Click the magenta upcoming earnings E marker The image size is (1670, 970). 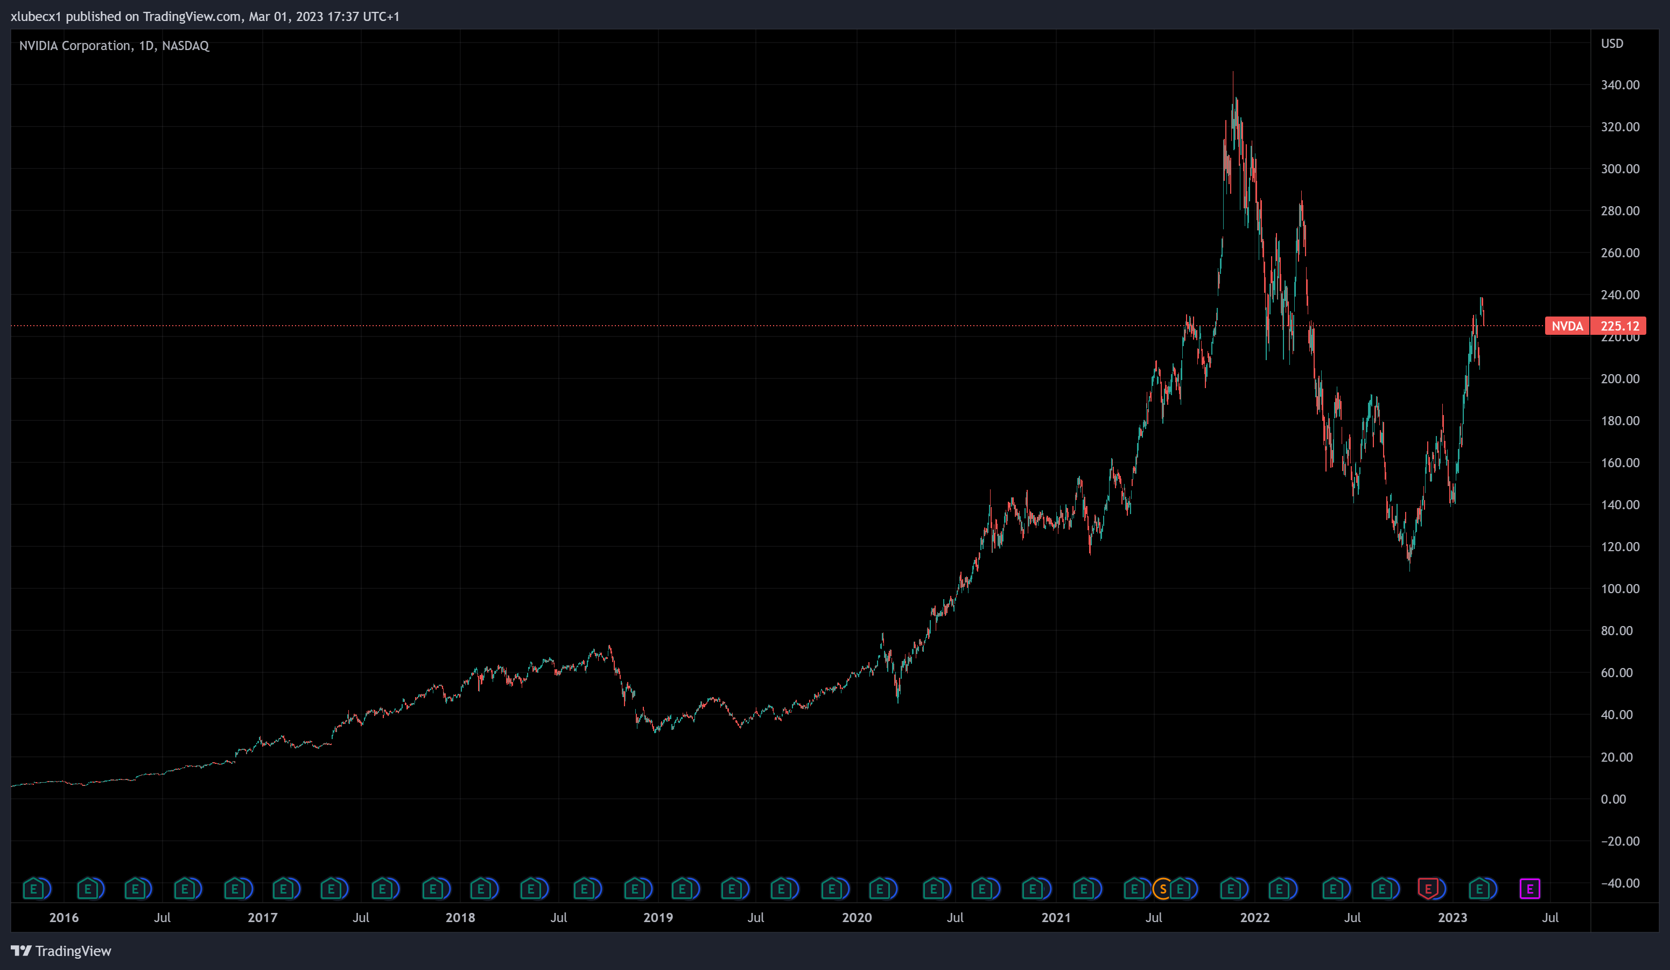1529,889
